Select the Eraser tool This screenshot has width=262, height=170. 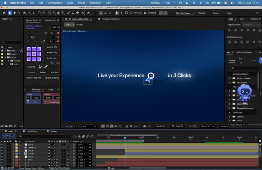(x=77, y=13)
